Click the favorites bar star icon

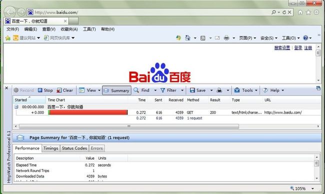click(8, 38)
